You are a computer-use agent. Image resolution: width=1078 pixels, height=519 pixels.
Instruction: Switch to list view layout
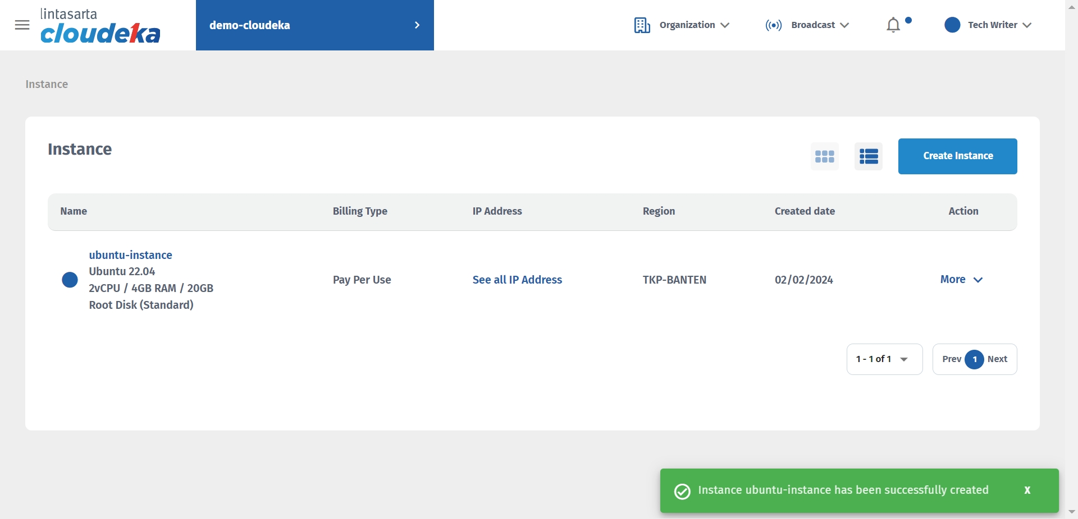coord(868,156)
